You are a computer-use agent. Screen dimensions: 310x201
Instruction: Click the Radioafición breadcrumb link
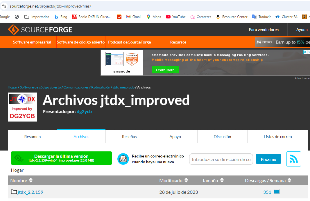(101, 87)
